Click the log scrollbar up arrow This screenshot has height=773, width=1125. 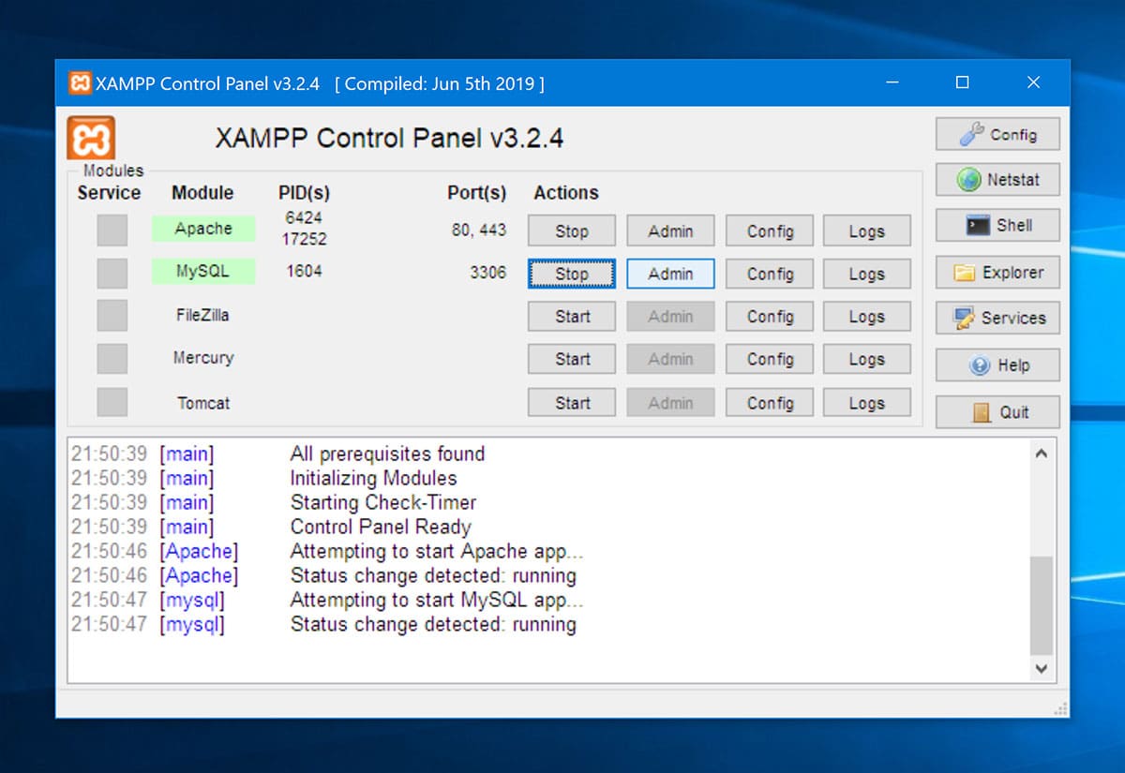tap(1042, 453)
